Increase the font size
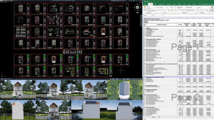This screenshot has height=120, width=214. coord(171,7)
